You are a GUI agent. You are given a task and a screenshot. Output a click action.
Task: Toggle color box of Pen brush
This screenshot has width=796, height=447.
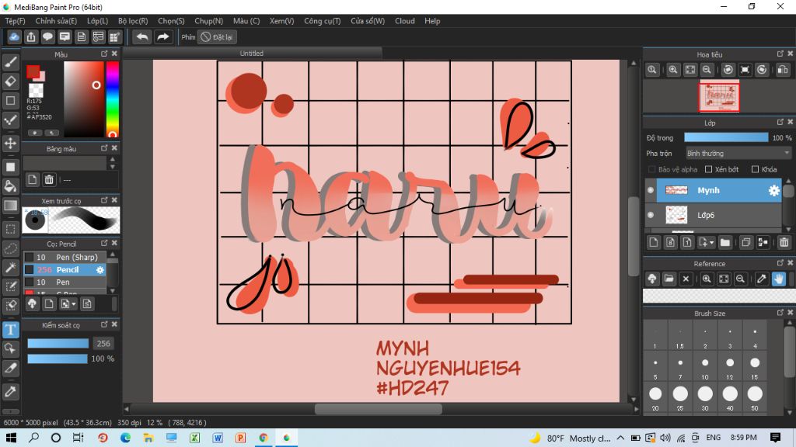[30, 282]
